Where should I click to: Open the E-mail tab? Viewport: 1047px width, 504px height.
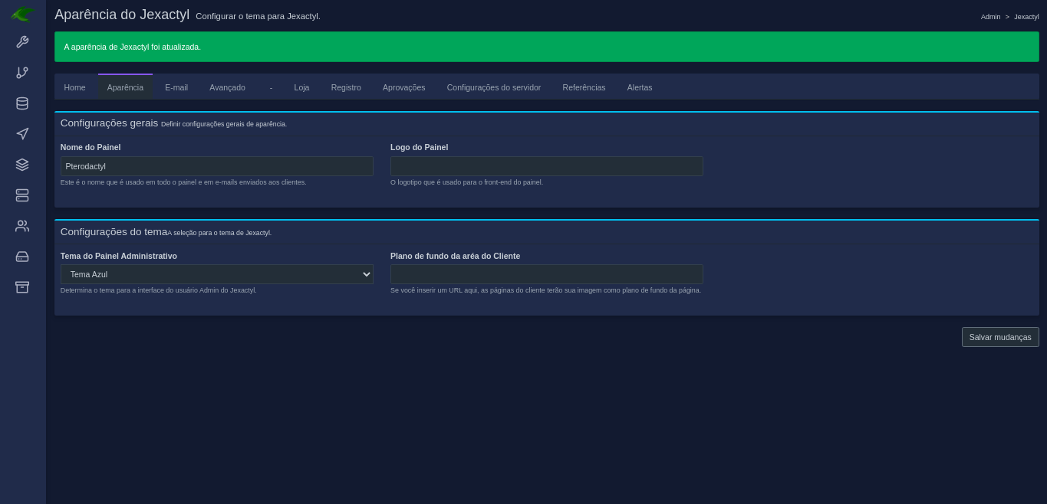(176, 87)
